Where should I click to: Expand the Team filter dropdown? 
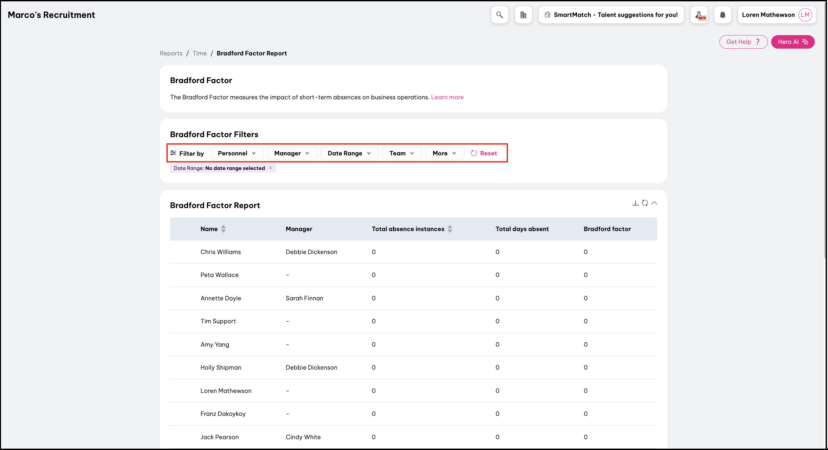(x=401, y=153)
